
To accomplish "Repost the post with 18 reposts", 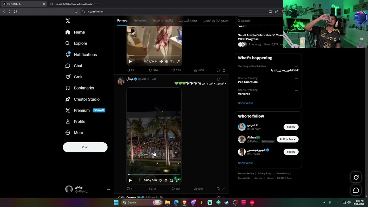I will pos(152,189).
